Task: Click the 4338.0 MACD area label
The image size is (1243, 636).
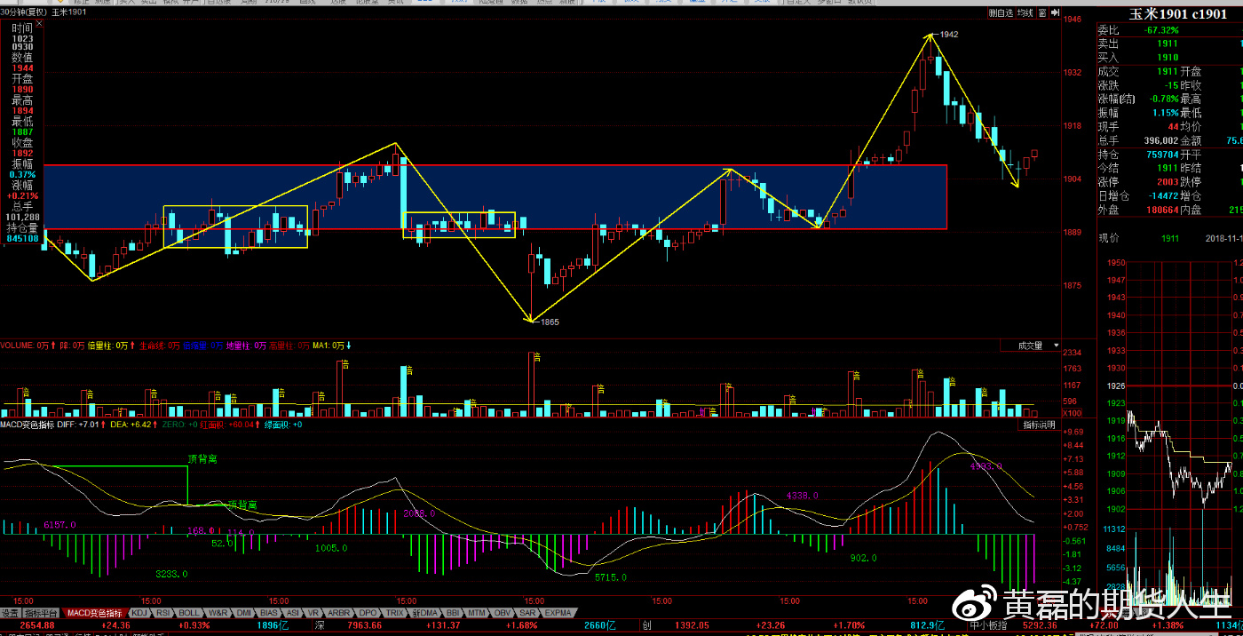Action: click(801, 495)
